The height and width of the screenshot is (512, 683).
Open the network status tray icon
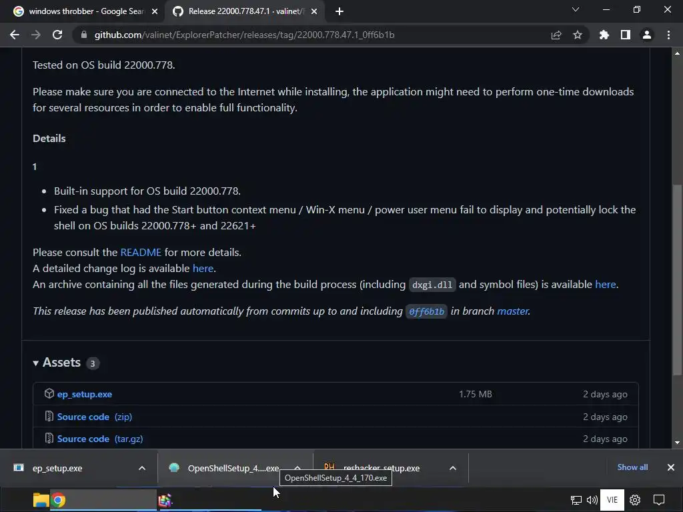pos(576,500)
